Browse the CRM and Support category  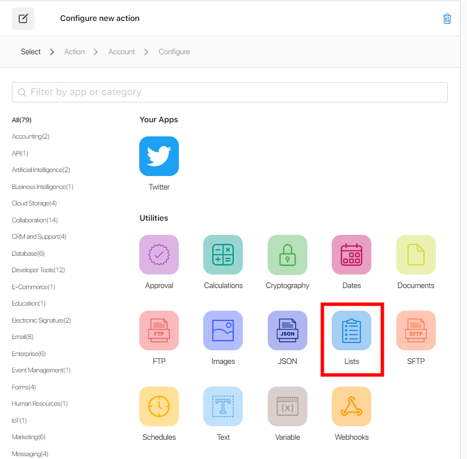point(38,237)
